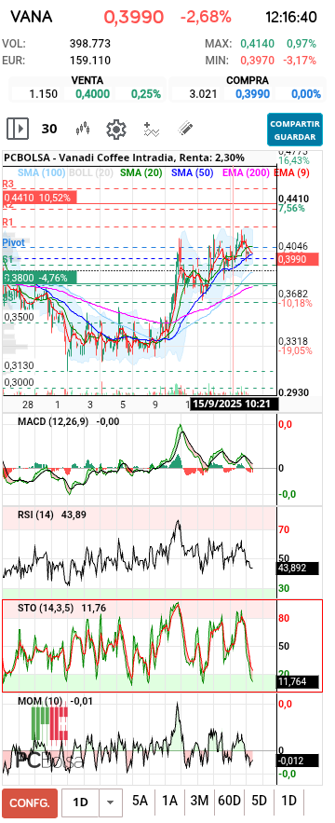Click the R3 resistance label
The height and width of the screenshot is (823, 335).
[x=7, y=185]
